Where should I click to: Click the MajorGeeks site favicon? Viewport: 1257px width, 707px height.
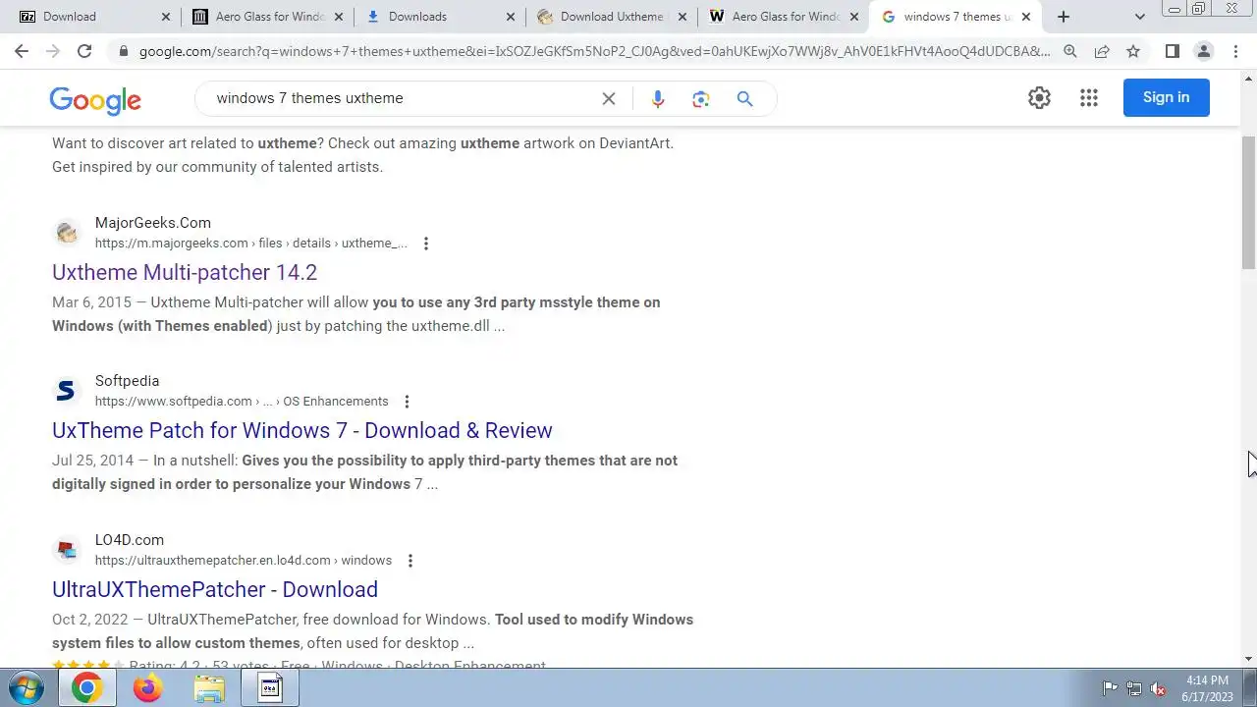click(x=66, y=233)
